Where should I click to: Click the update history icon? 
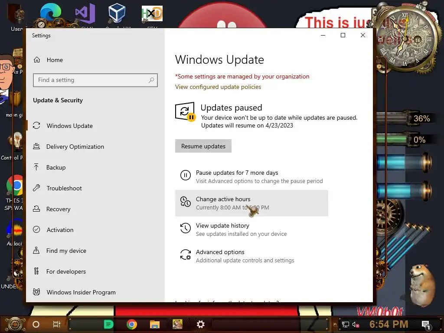click(x=186, y=228)
